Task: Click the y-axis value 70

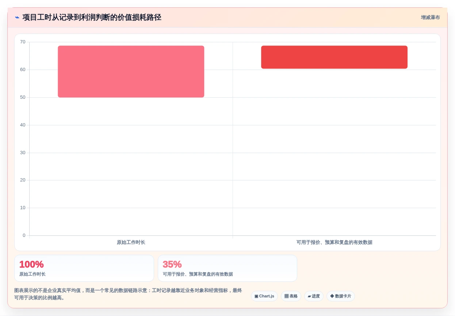Action: click(23, 42)
